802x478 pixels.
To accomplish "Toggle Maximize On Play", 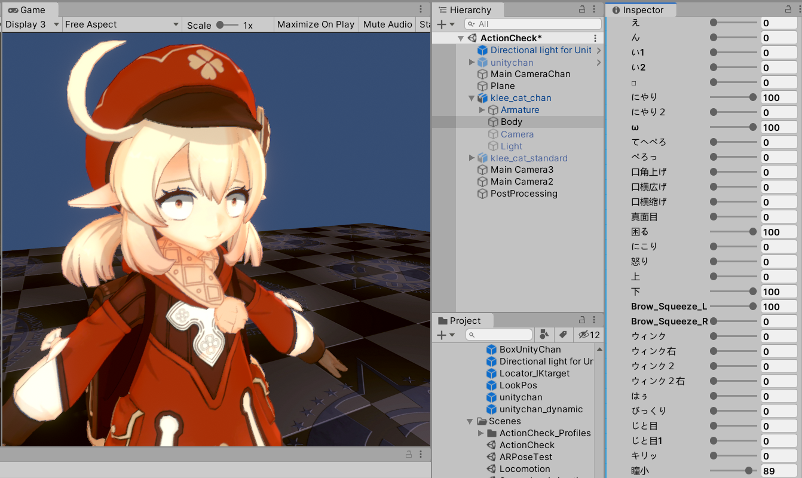I will tap(316, 24).
